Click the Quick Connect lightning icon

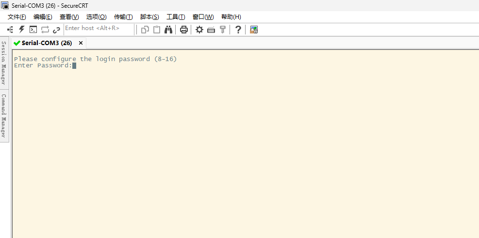[22, 30]
